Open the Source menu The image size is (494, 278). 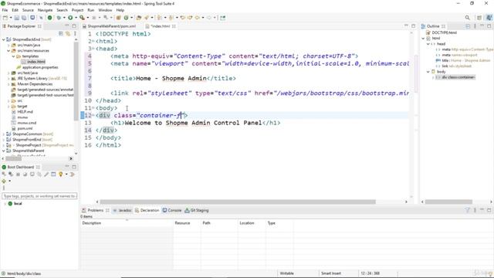pos(28,10)
